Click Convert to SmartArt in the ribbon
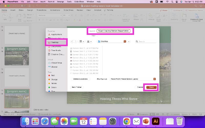This screenshot has height=128, width=205. coord(126,18)
